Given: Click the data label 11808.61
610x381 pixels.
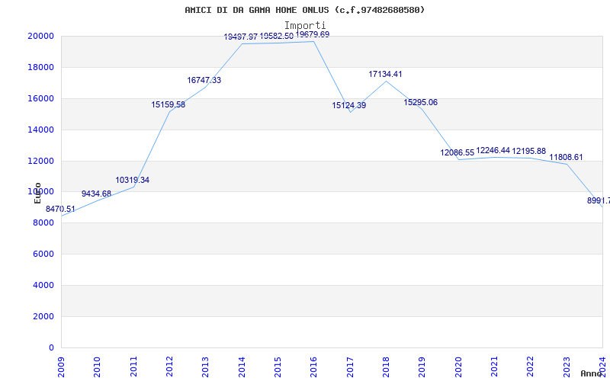Looking at the screenshot, I should (x=566, y=157).
